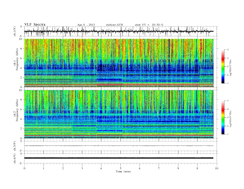
Task: Click the ch.1 spectrogram panel
Action: pos(119,63)
